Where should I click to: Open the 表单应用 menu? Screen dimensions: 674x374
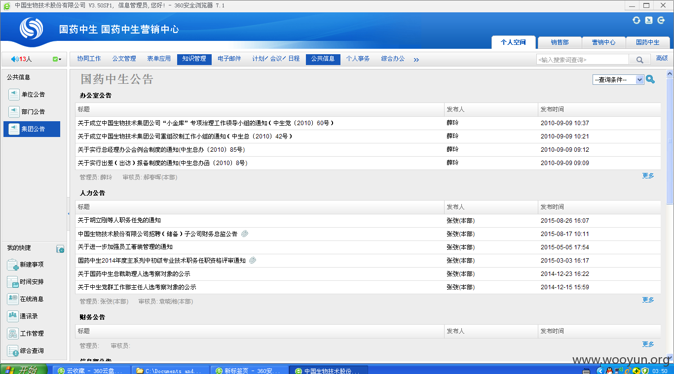point(159,59)
